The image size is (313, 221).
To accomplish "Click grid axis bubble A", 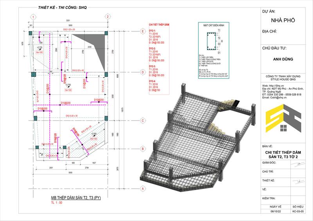I will 143,189.
